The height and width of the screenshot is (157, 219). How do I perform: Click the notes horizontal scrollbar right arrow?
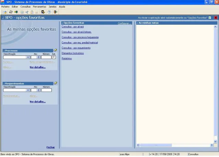[x=212, y=145]
